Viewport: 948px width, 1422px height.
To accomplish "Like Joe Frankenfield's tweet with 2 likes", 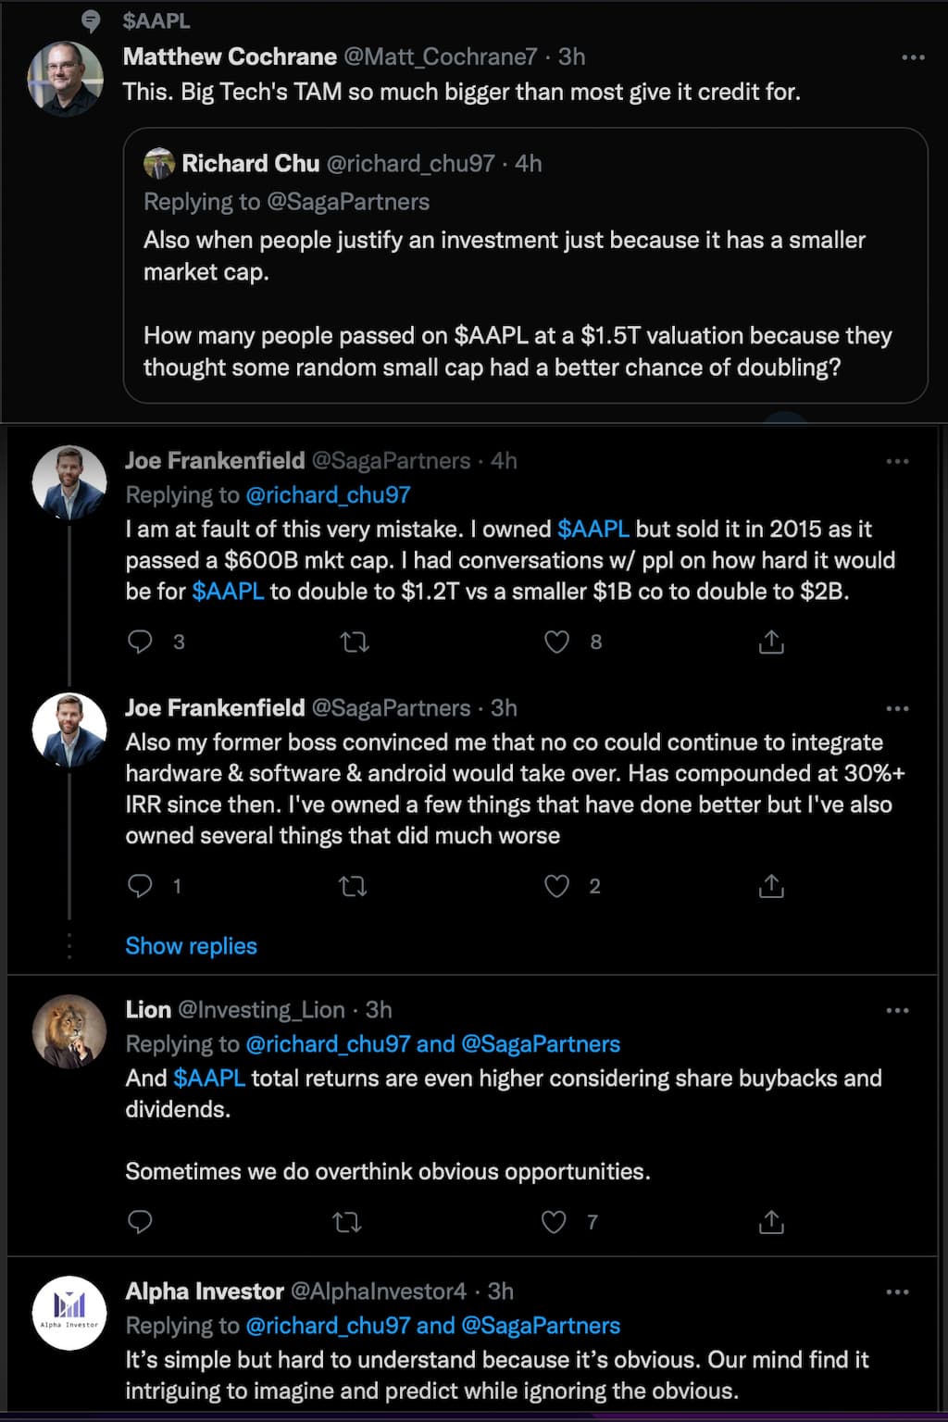I will [x=556, y=886].
